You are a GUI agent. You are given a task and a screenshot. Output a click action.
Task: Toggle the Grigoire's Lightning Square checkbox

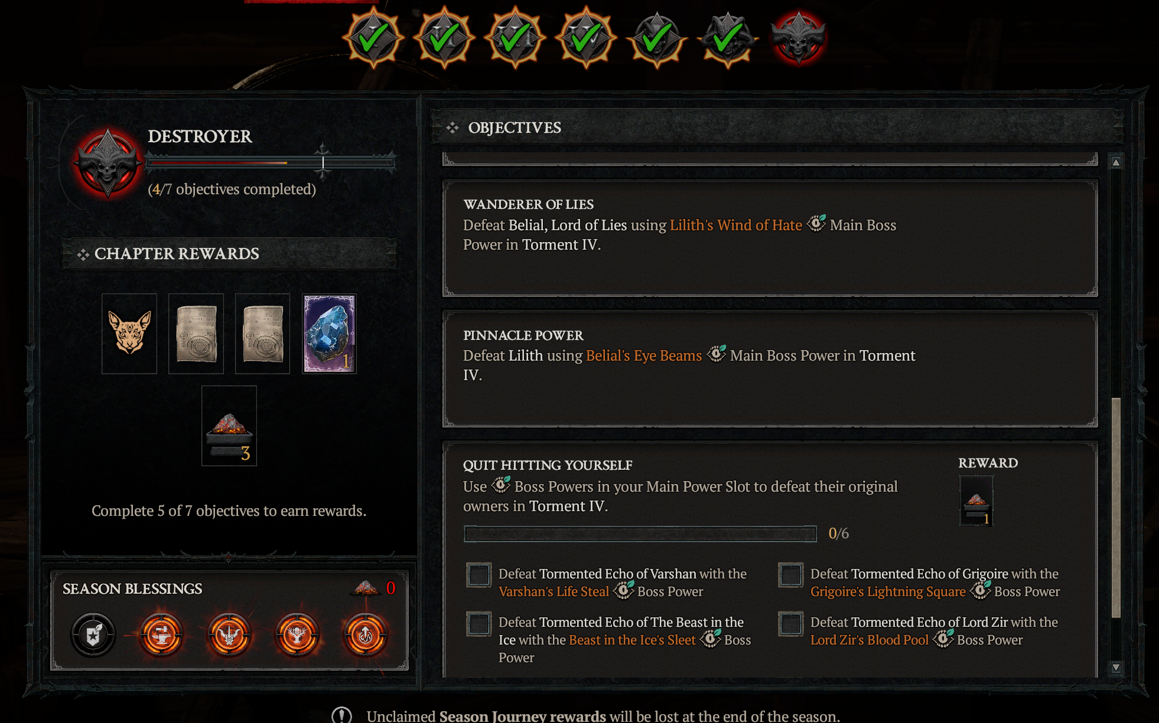point(790,574)
